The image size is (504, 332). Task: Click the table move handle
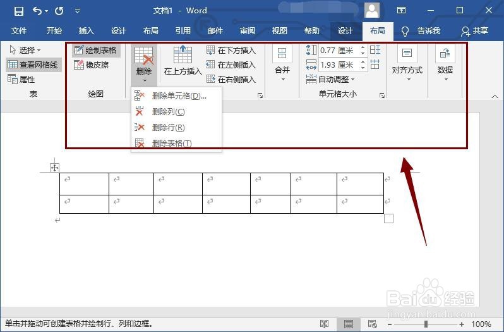click(54, 168)
